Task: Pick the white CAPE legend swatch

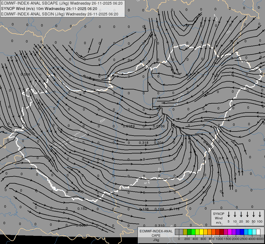Action: (258, 232)
